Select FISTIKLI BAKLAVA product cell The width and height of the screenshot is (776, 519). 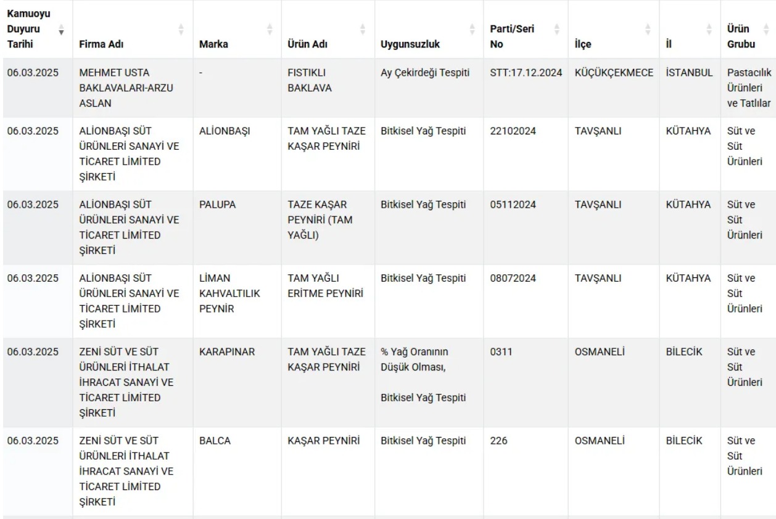coord(328,88)
